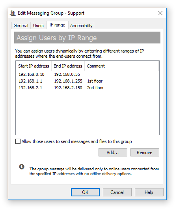Viewport: 175px width, 209px height.
Task: Go to the Accessibility tab
Action: click(81, 25)
